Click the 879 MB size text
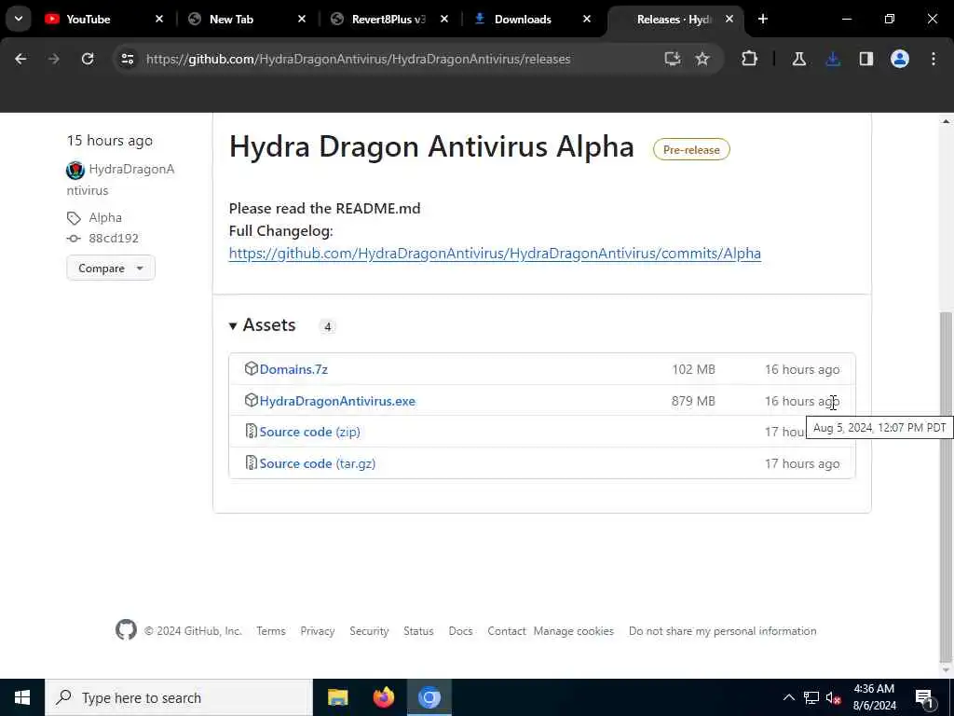Image resolution: width=954 pixels, height=716 pixels. [693, 401]
